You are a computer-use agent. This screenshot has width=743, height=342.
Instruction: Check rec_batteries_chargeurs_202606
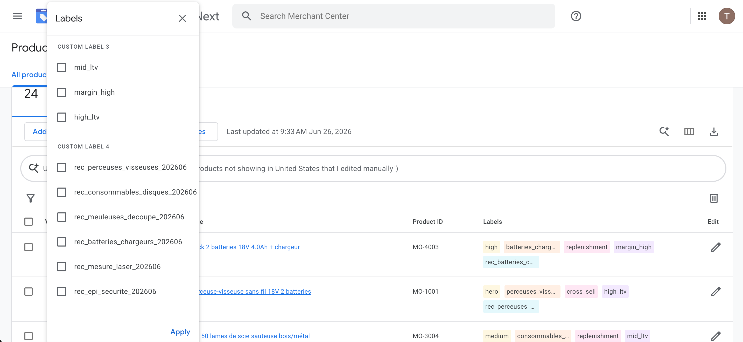click(62, 242)
